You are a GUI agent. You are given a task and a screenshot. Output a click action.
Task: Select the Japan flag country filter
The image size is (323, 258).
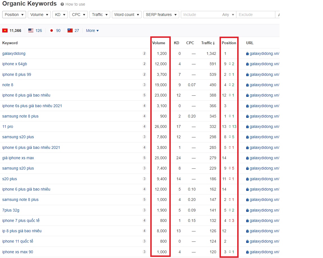[x=52, y=31]
